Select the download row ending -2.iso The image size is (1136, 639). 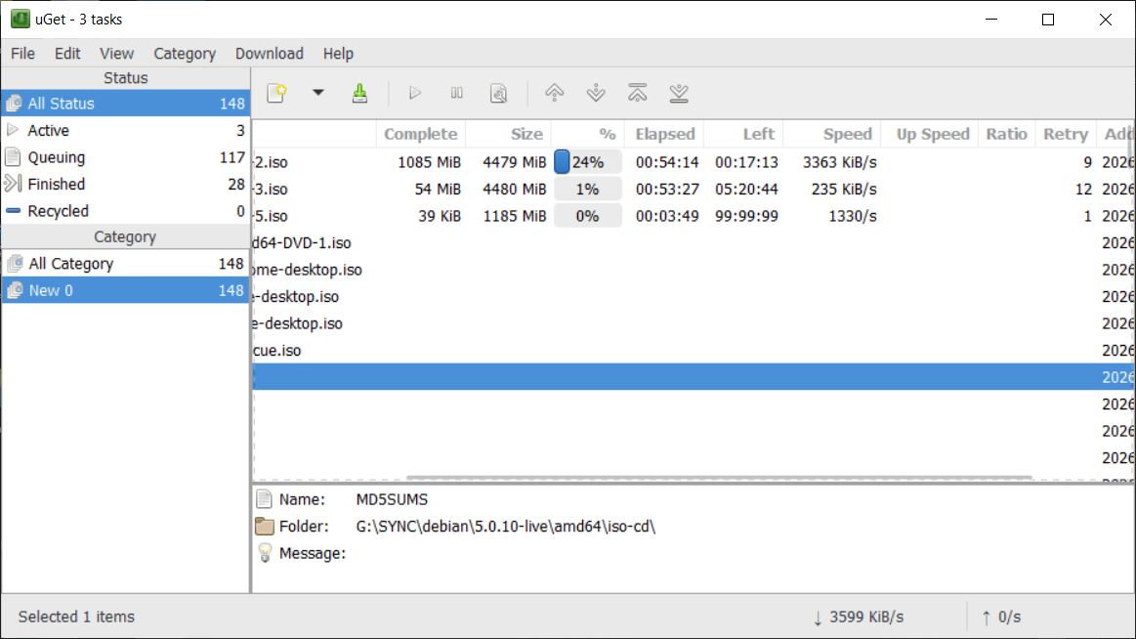click(694, 162)
